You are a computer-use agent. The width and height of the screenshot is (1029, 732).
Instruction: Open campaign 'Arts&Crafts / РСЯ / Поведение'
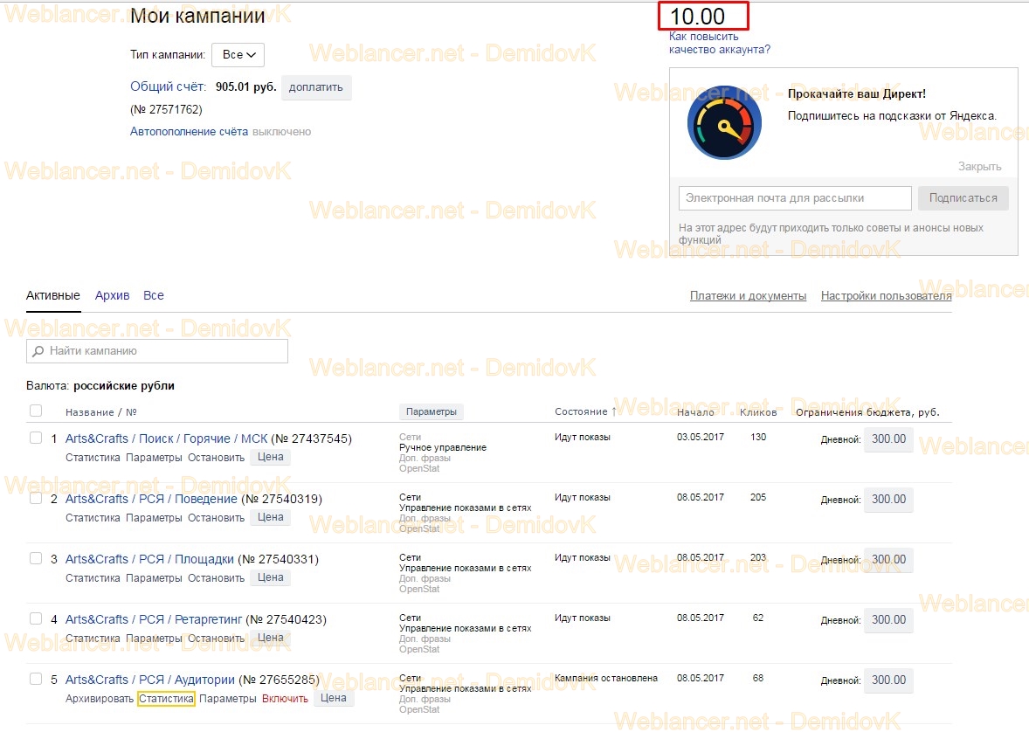pos(151,499)
